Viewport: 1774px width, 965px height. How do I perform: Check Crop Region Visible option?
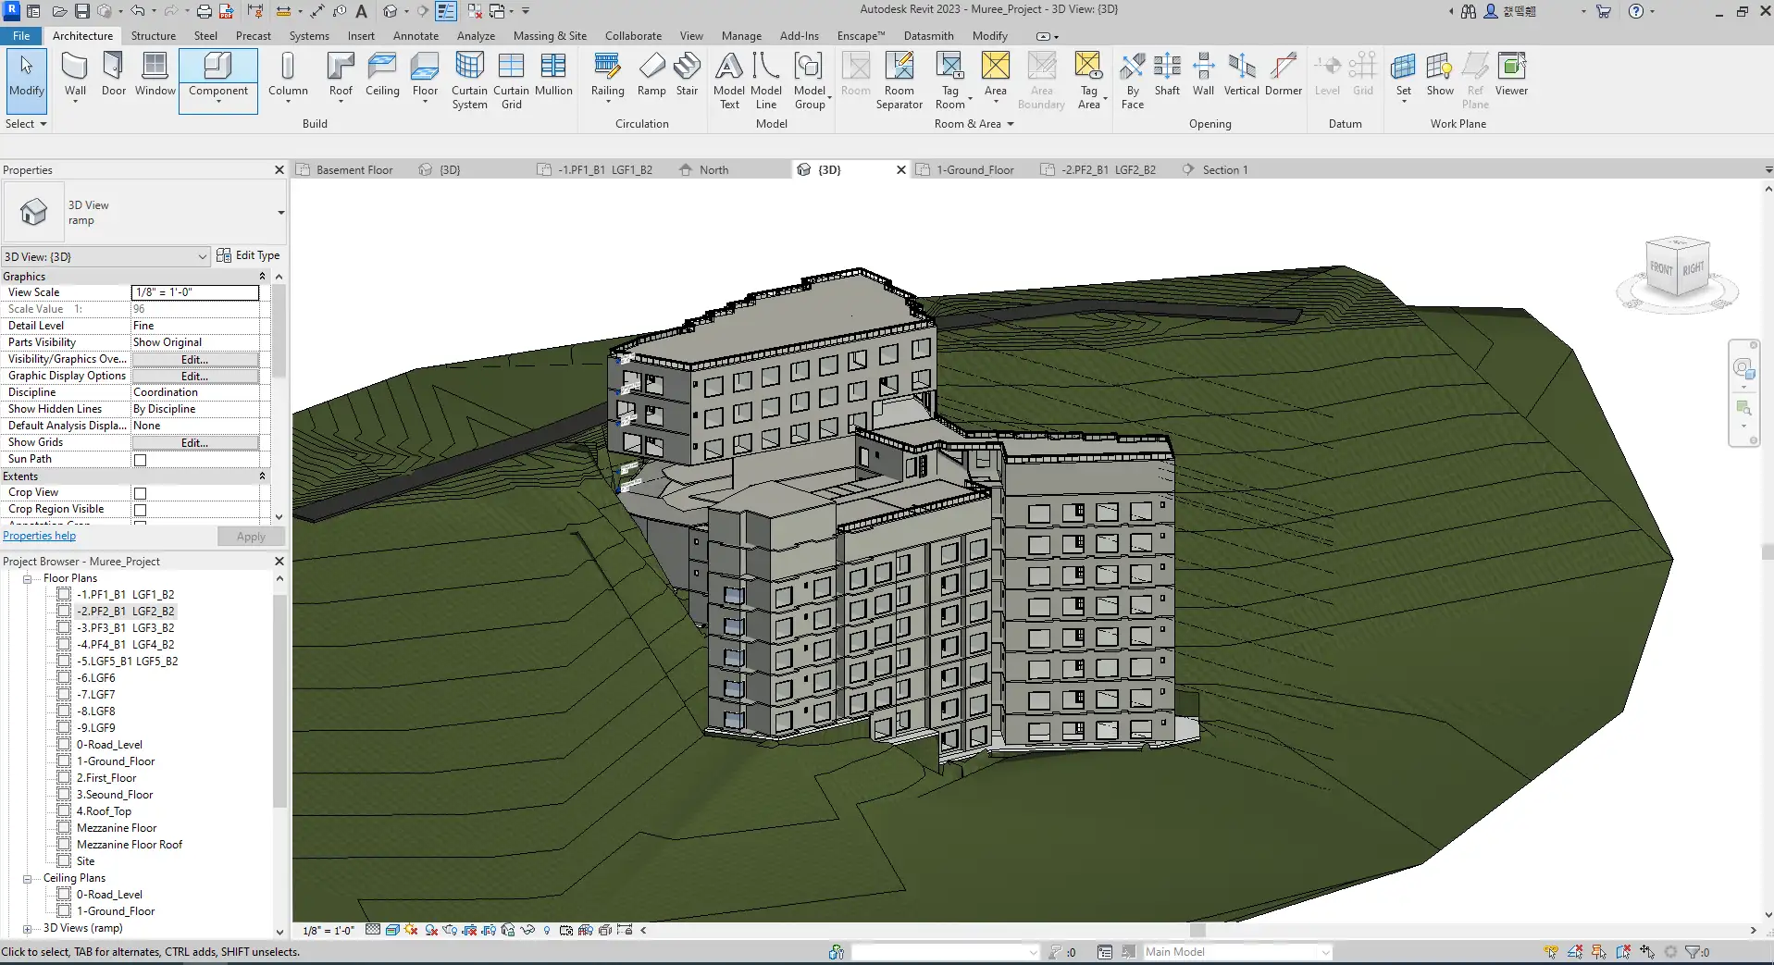click(x=141, y=510)
